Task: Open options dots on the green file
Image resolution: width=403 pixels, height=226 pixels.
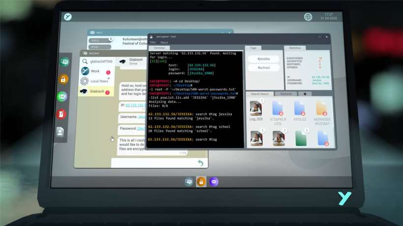Action: (307, 131)
